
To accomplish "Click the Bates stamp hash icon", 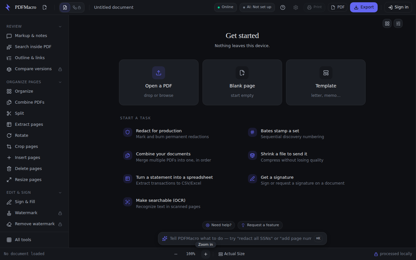I will tap(253, 132).
